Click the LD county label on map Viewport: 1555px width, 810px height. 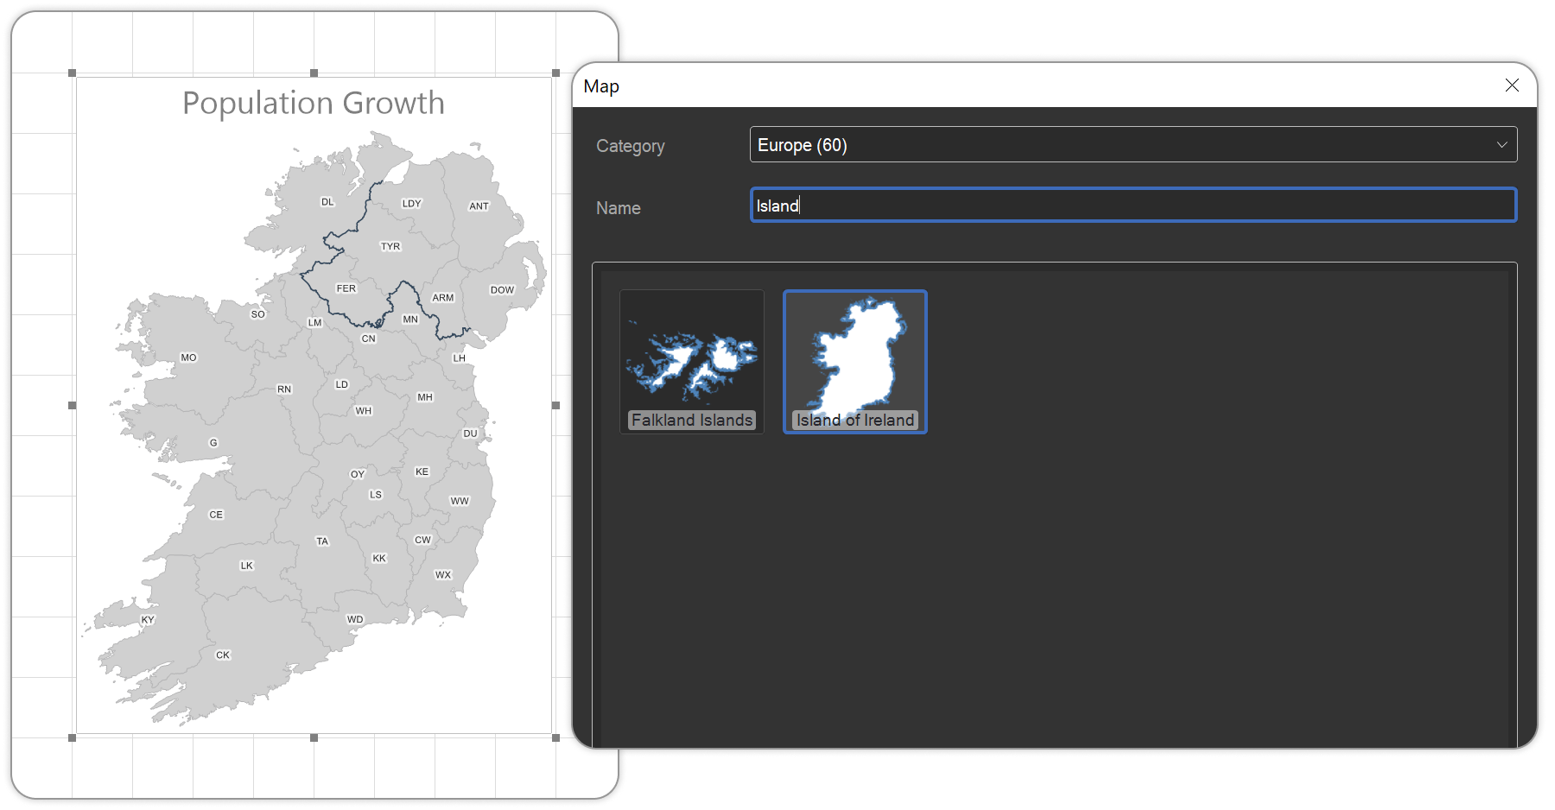click(342, 384)
